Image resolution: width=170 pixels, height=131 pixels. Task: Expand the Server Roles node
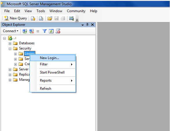tap(15, 59)
